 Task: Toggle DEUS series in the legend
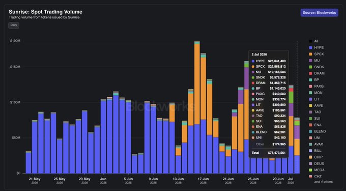click(x=316, y=163)
